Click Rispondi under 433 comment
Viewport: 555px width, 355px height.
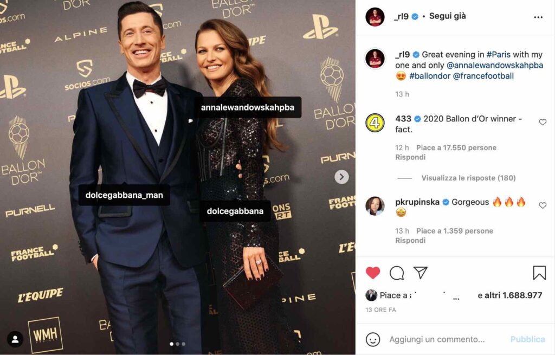[x=410, y=157]
